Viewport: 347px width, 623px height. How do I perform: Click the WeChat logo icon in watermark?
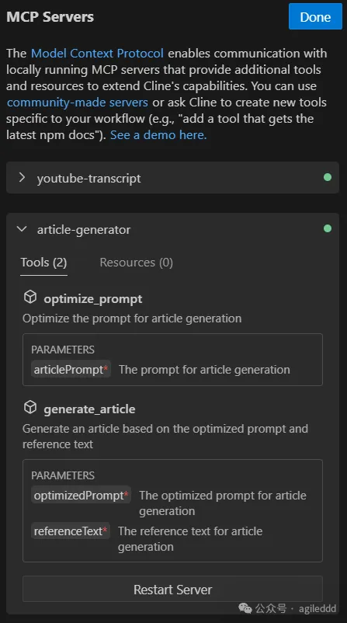coord(245,608)
